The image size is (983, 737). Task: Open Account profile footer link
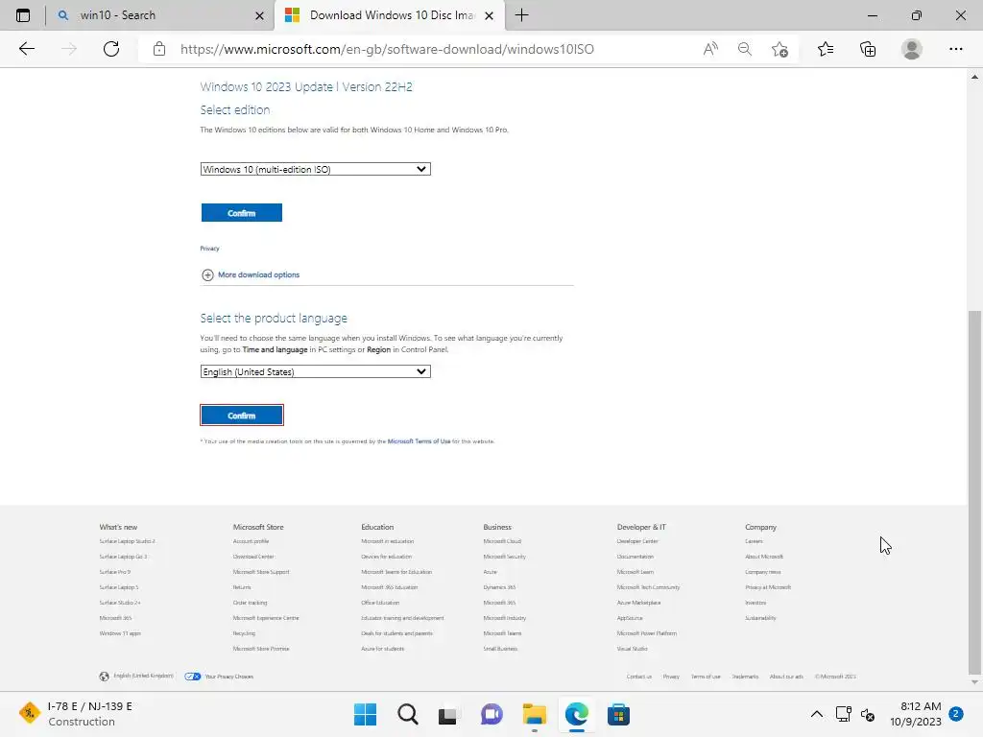(x=251, y=541)
